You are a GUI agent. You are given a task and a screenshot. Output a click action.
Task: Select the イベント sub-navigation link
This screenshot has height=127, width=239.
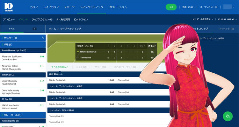click(23, 19)
